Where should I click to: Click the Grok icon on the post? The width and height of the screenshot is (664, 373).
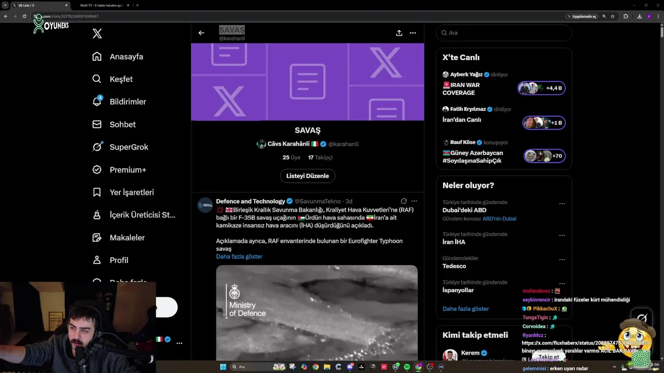[x=404, y=201]
